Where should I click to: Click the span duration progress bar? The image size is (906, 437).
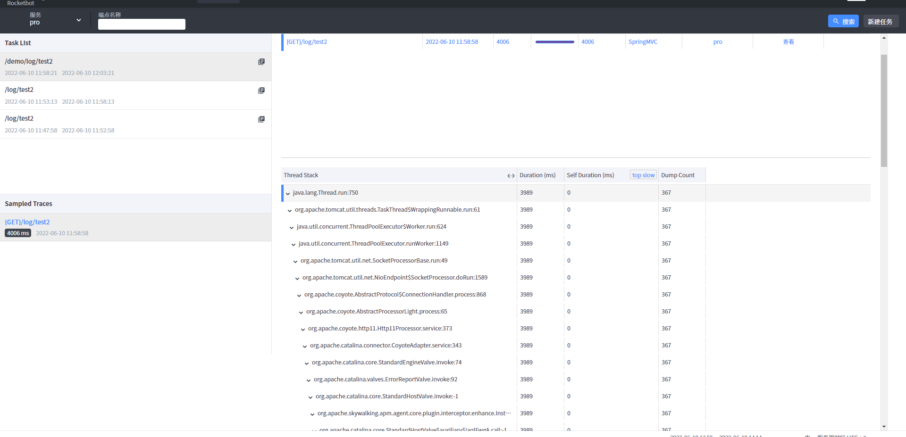tap(554, 42)
